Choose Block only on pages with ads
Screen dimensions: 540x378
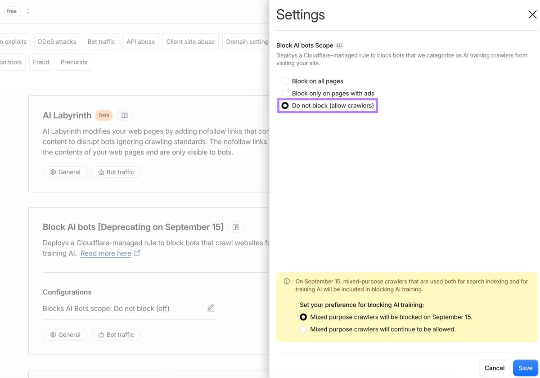(285, 93)
